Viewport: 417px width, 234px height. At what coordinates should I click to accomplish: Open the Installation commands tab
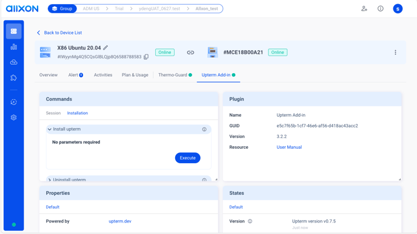point(78,113)
